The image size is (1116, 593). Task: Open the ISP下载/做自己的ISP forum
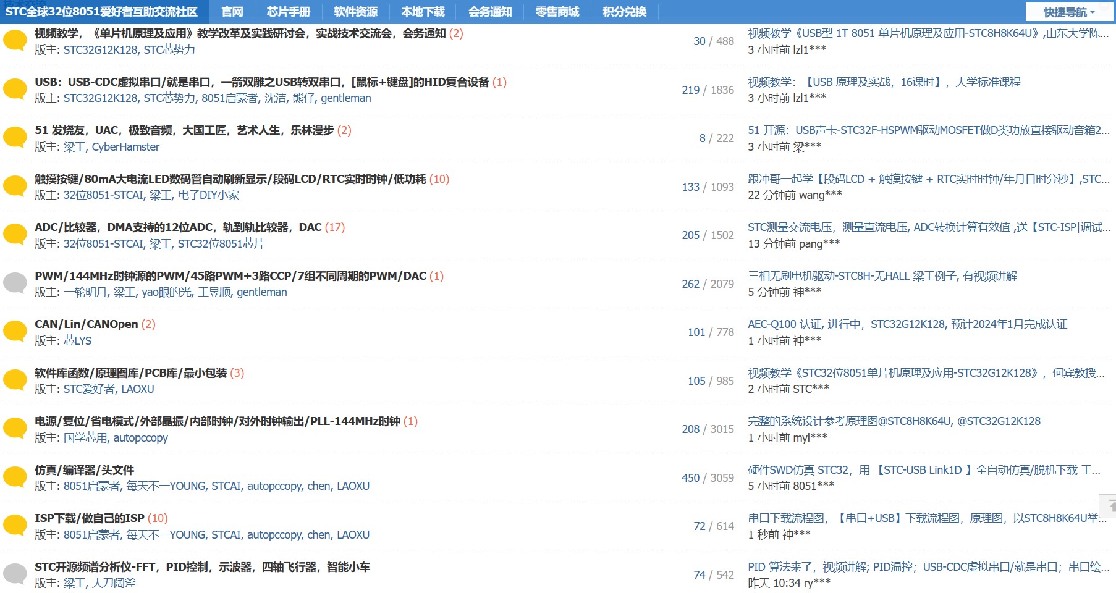(90, 518)
